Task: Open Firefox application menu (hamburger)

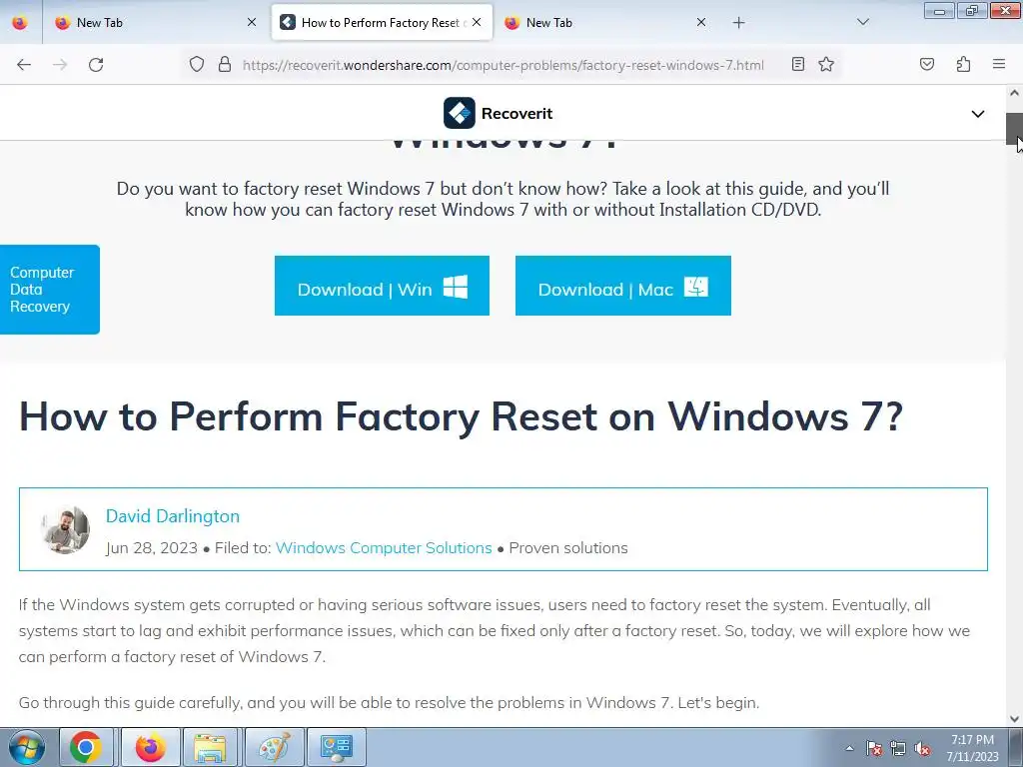Action: coord(999,64)
